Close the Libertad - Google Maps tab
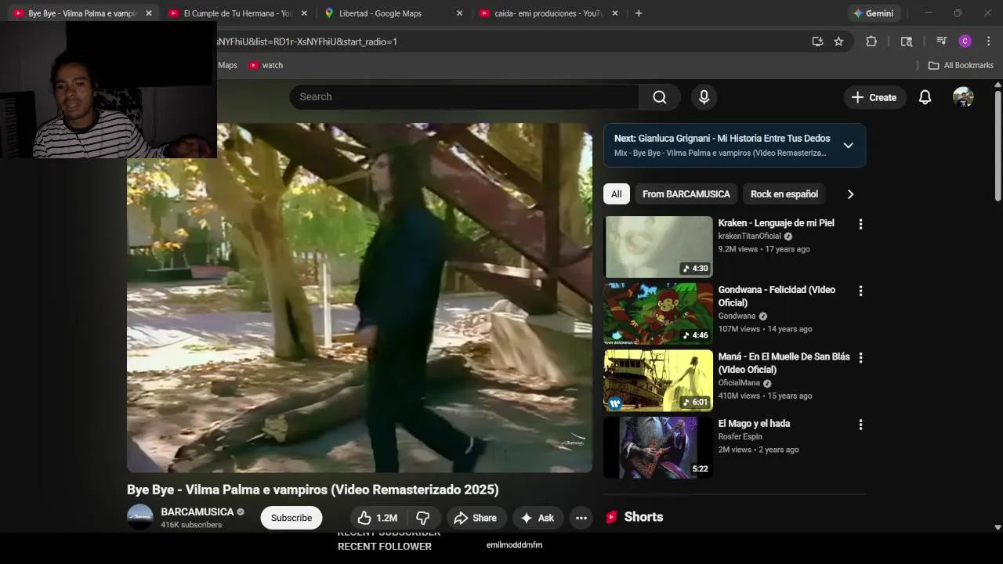The width and height of the screenshot is (1003, 564). tap(459, 13)
